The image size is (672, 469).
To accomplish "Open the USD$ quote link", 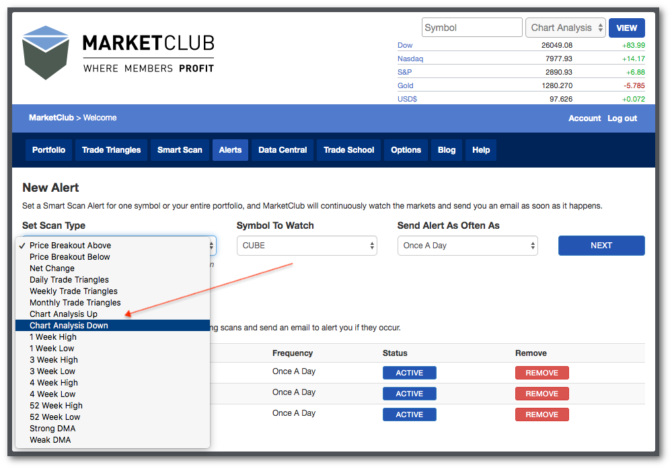I will click(x=407, y=99).
